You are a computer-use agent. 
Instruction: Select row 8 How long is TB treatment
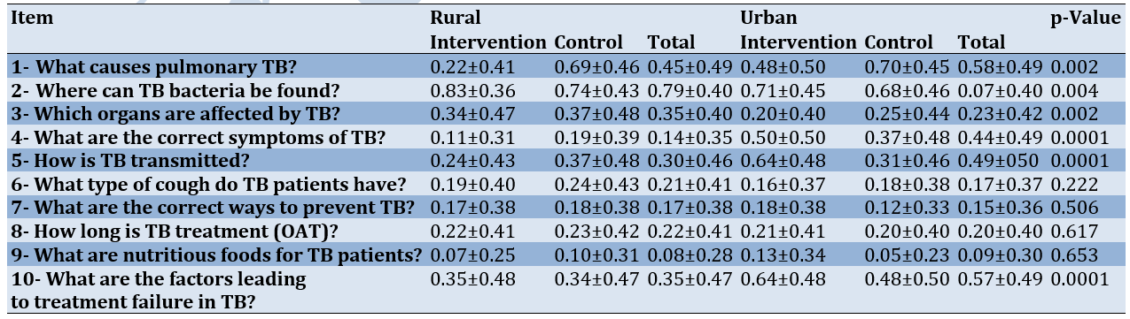(567, 232)
